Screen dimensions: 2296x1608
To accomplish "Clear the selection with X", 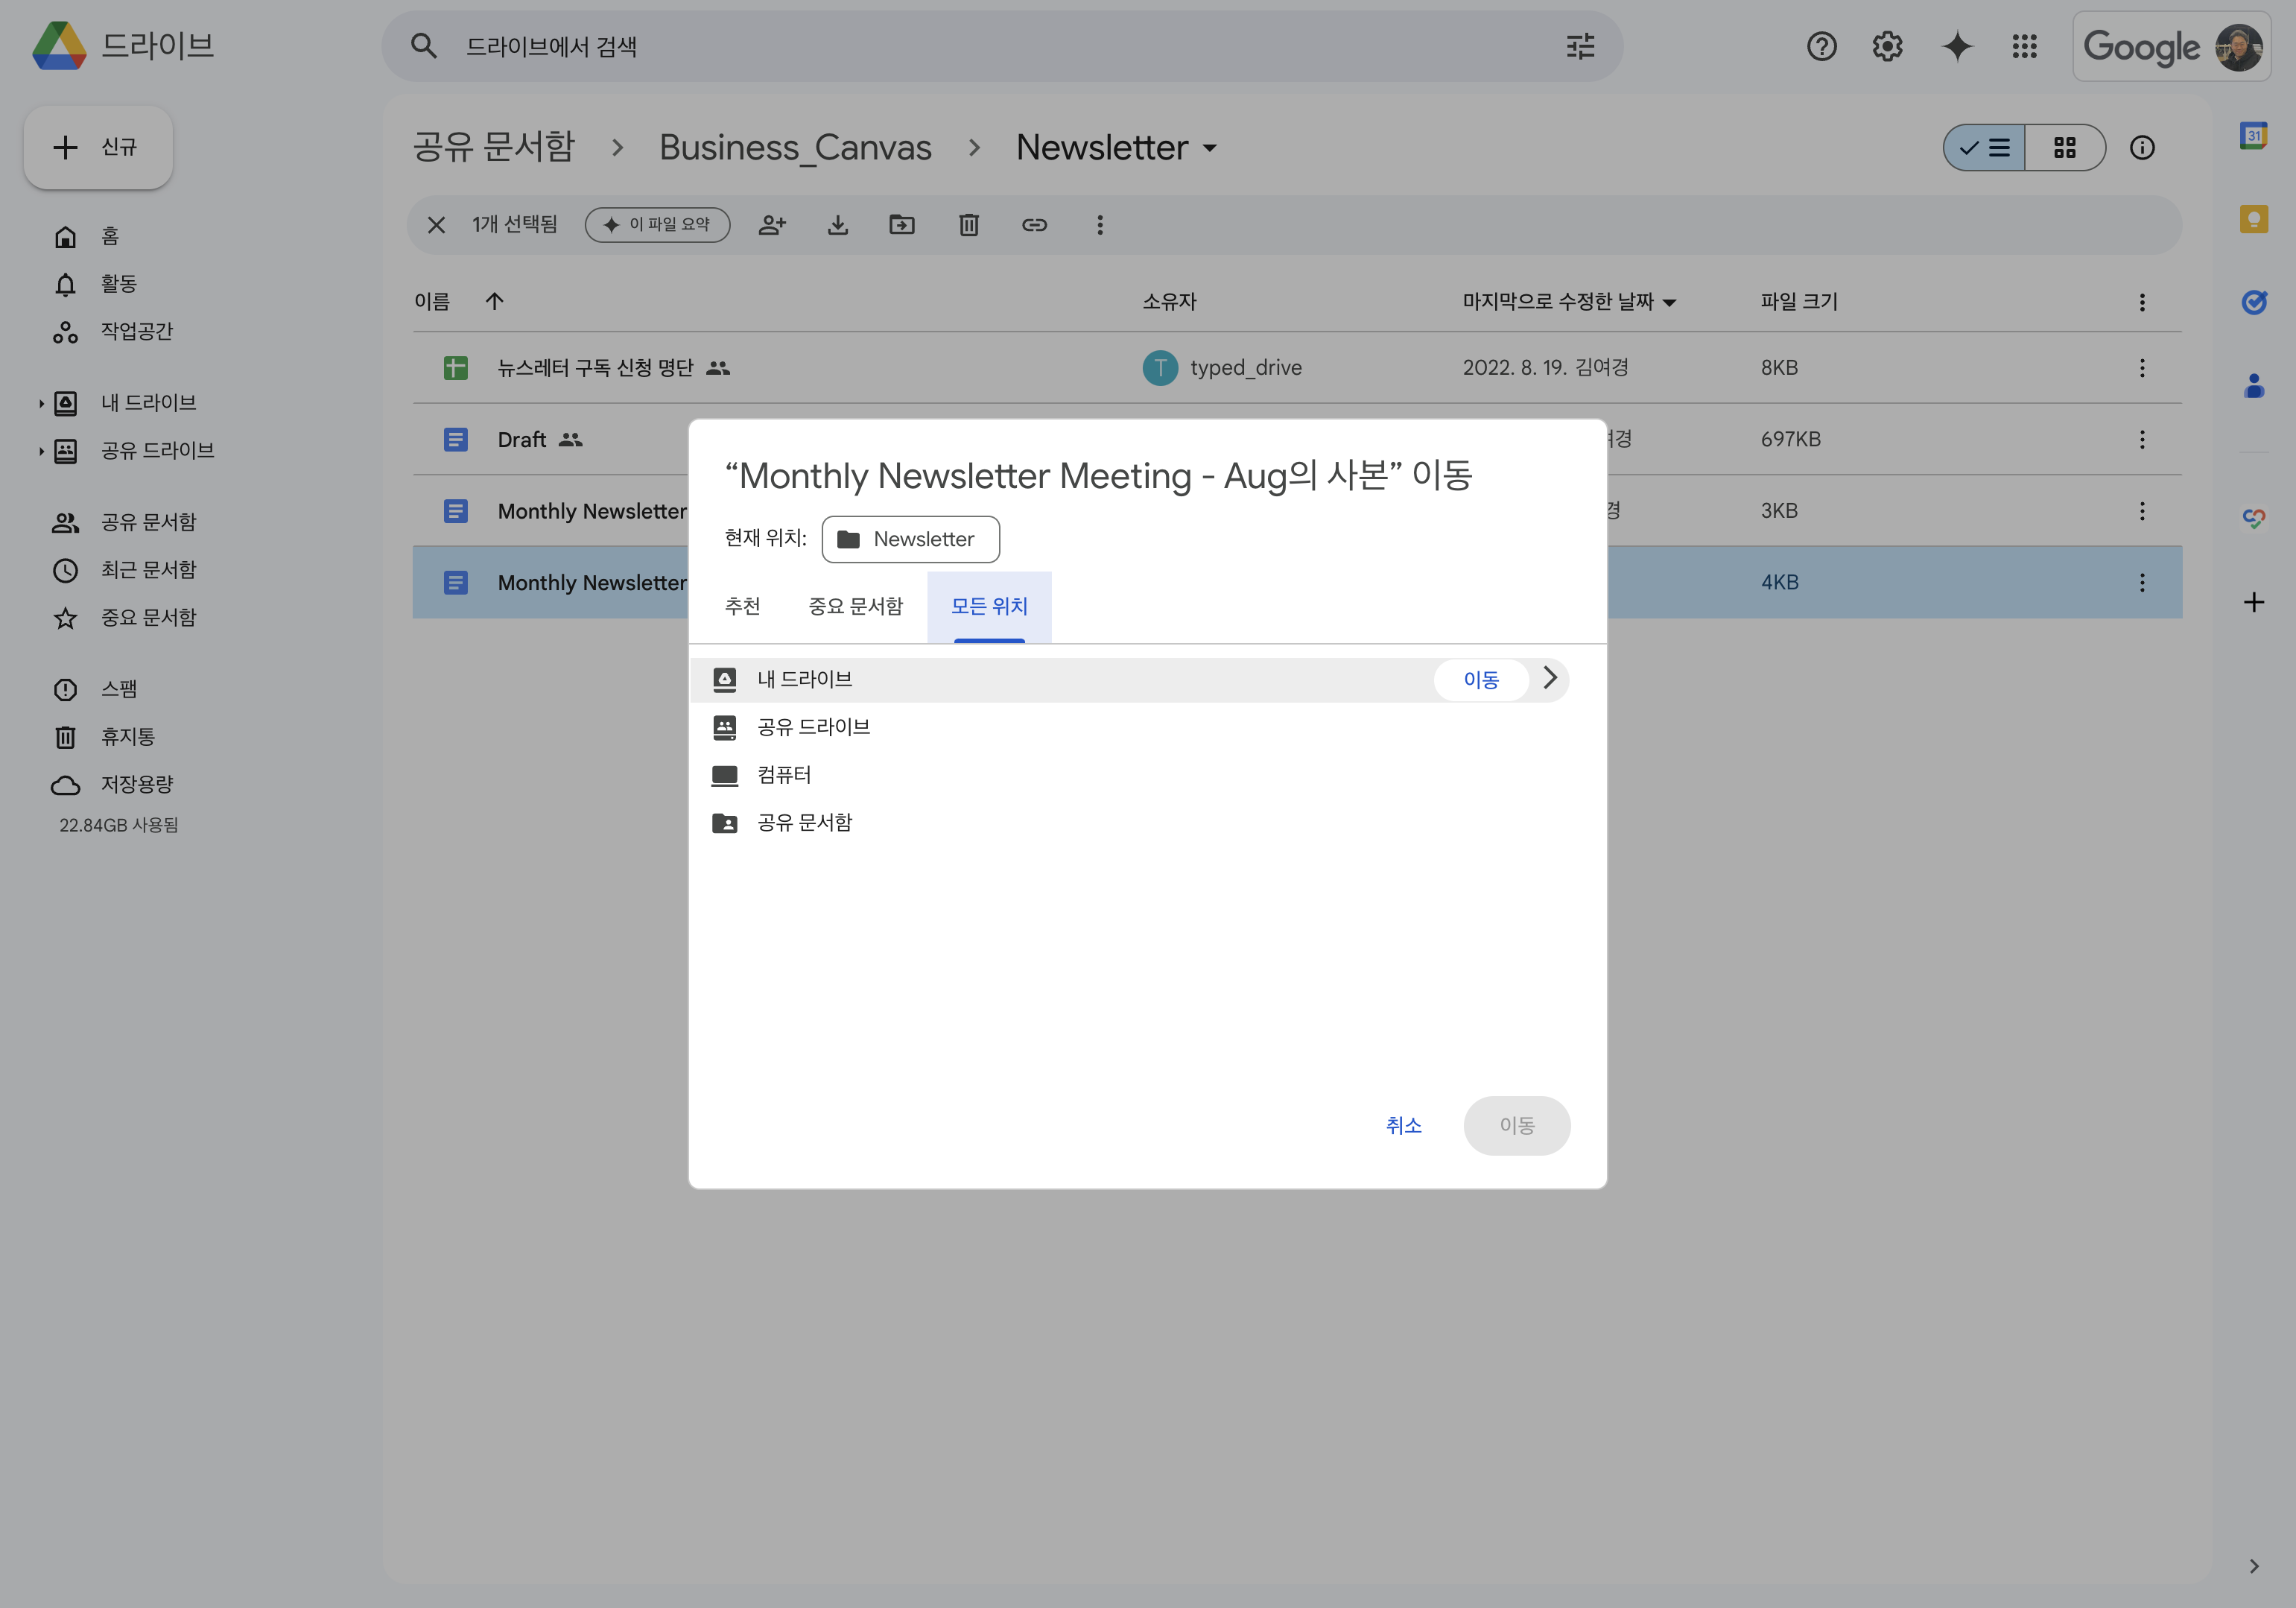I will tap(436, 225).
